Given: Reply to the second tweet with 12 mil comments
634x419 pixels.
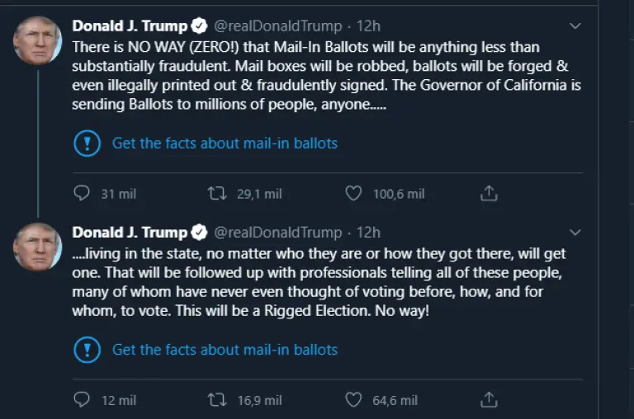Looking at the screenshot, I should click(x=81, y=400).
